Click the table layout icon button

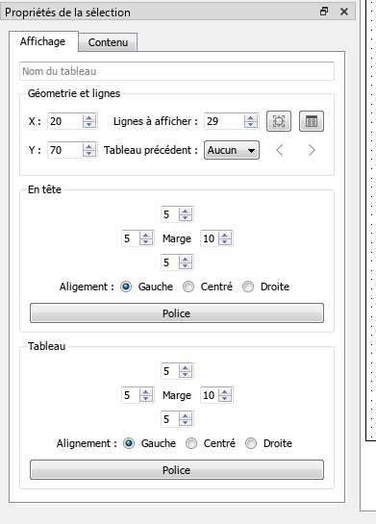(312, 121)
